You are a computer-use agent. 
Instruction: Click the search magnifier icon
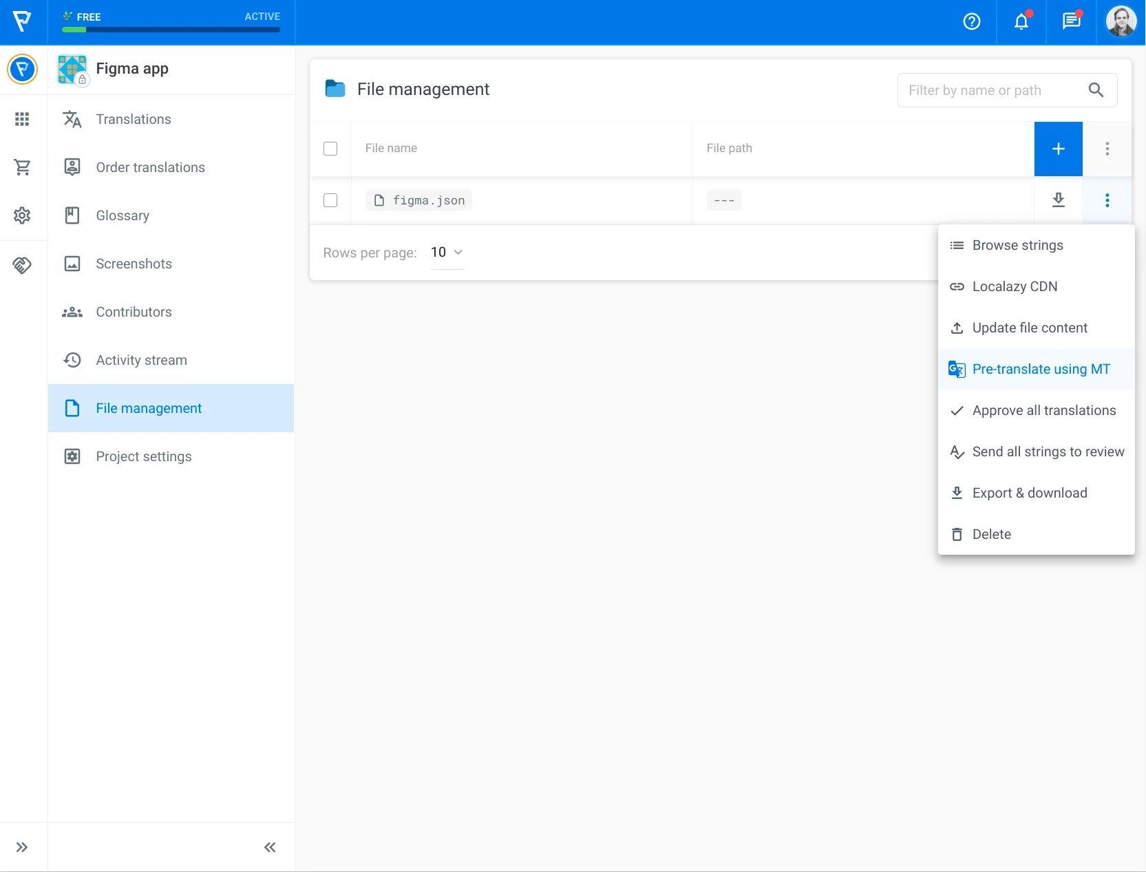pos(1096,90)
